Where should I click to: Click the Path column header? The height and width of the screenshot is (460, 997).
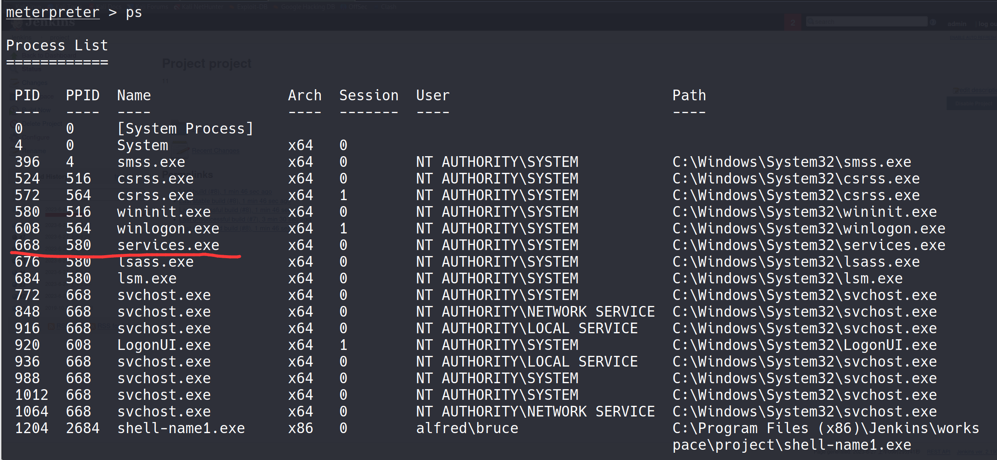click(x=689, y=95)
